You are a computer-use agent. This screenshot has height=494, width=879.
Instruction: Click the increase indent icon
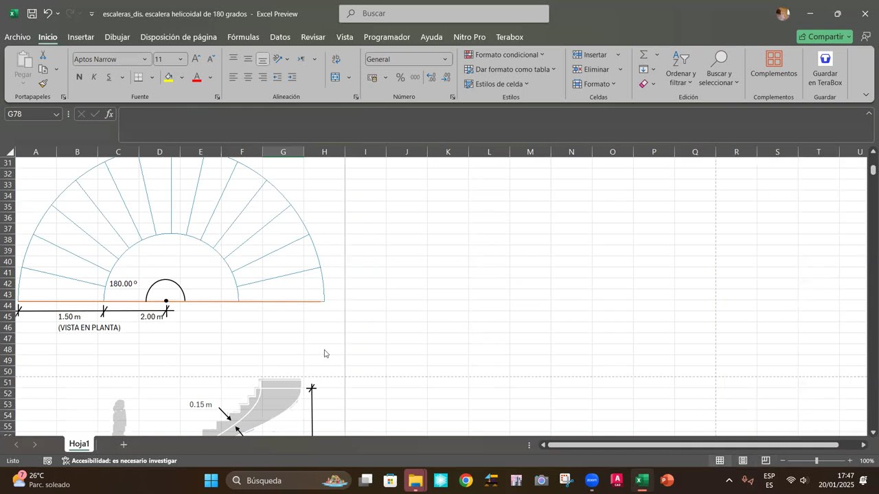click(x=292, y=78)
